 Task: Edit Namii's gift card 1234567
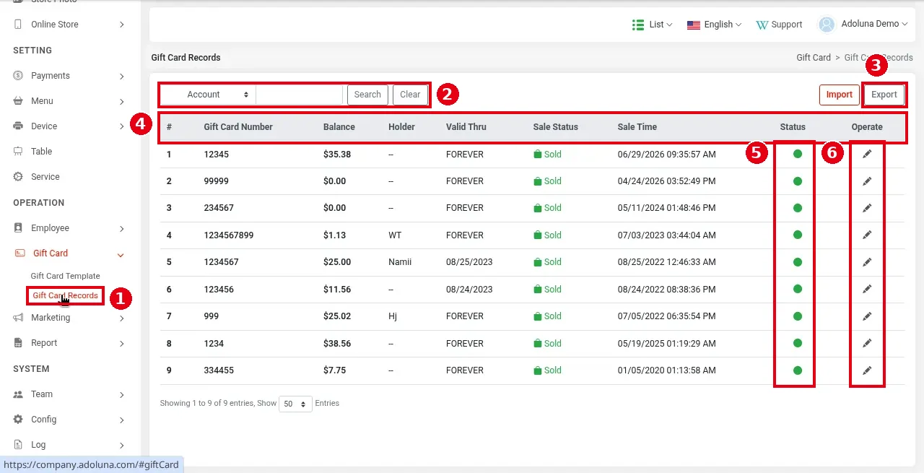(867, 262)
